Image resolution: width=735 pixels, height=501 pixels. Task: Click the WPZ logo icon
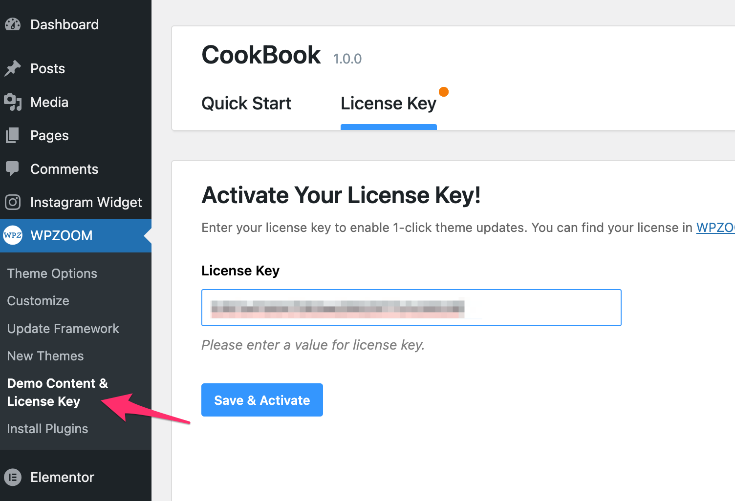(x=12, y=235)
